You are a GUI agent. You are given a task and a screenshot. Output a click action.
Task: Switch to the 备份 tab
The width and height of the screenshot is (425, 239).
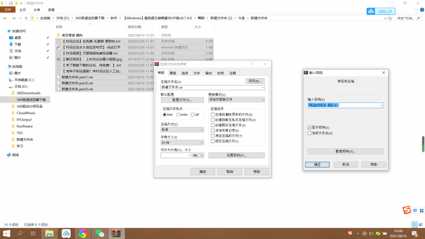tap(209, 73)
